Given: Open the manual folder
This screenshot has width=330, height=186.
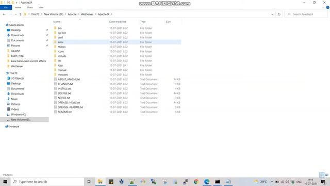Looking at the screenshot, I should click(62, 70).
